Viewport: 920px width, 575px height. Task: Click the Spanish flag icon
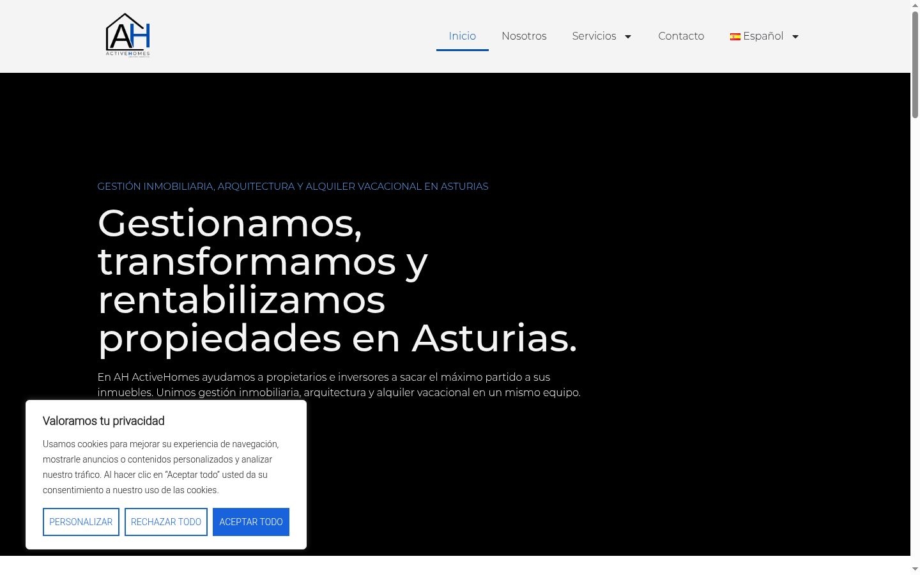[x=735, y=36]
